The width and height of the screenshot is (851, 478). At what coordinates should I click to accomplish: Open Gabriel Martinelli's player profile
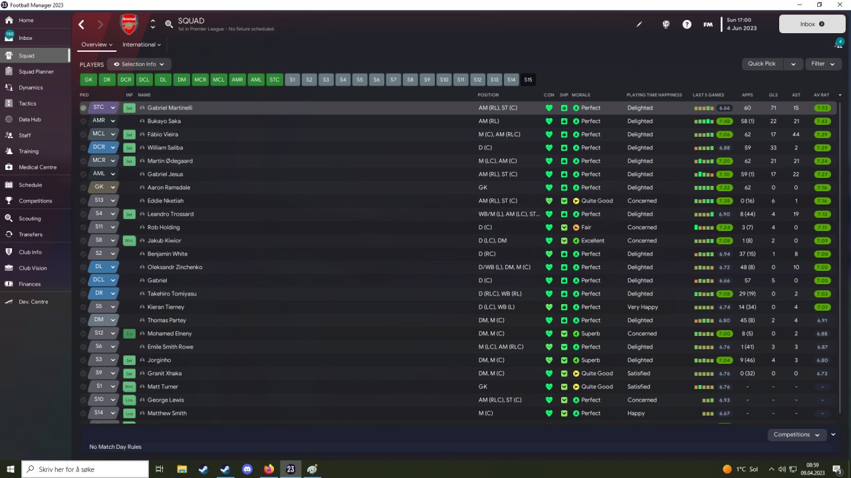[x=170, y=108]
